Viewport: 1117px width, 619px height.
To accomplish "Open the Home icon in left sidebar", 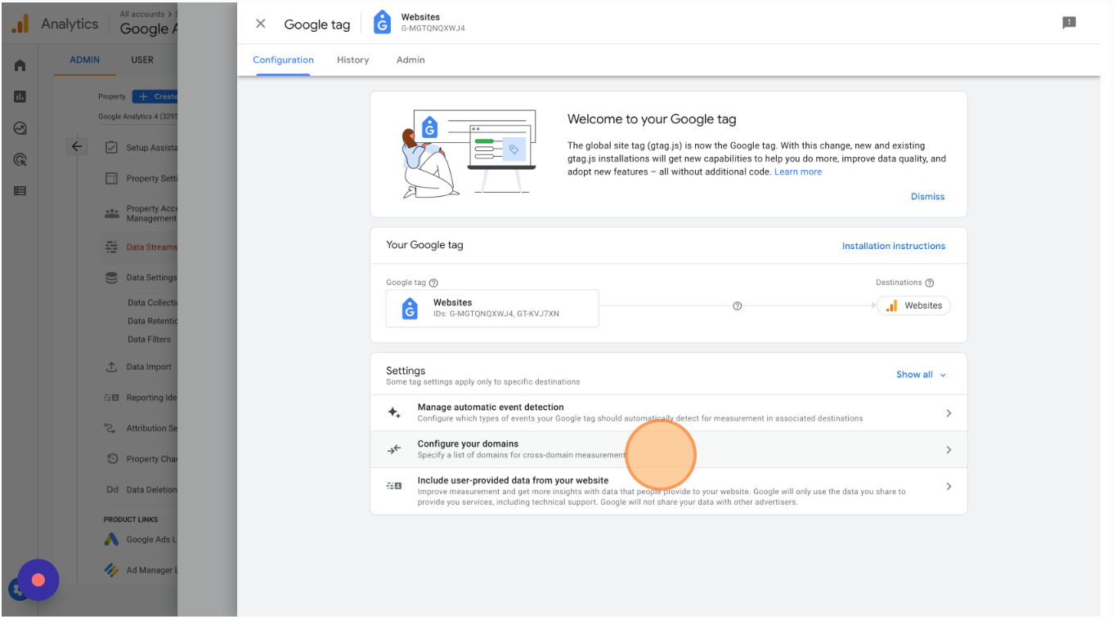I will (x=20, y=66).
